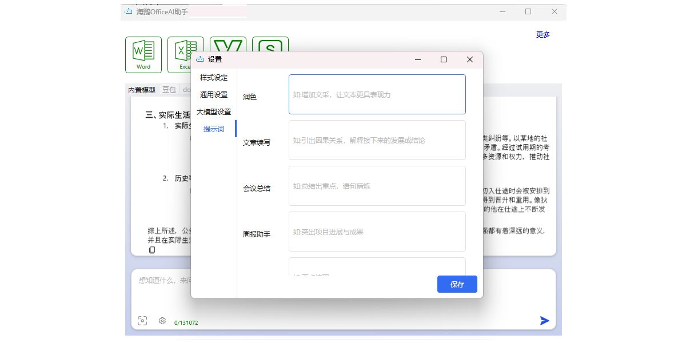This screenshot has height=343, width=686.
Task: Click the 海鹦OfficeAI助手 app icon in the title bar
Action: pos(128,11)
